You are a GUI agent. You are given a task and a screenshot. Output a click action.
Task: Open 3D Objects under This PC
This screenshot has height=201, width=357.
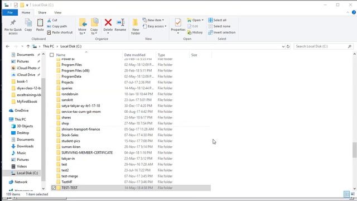point(22,126)
